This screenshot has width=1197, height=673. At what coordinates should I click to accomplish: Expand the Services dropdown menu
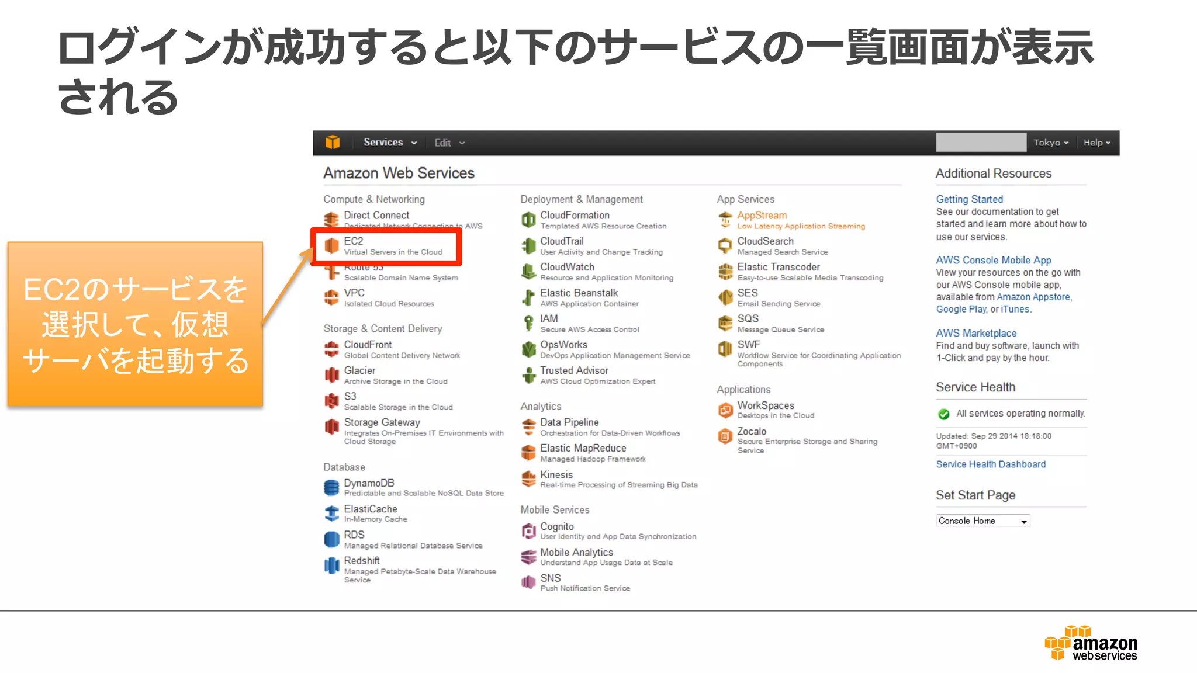coord(390,142)
